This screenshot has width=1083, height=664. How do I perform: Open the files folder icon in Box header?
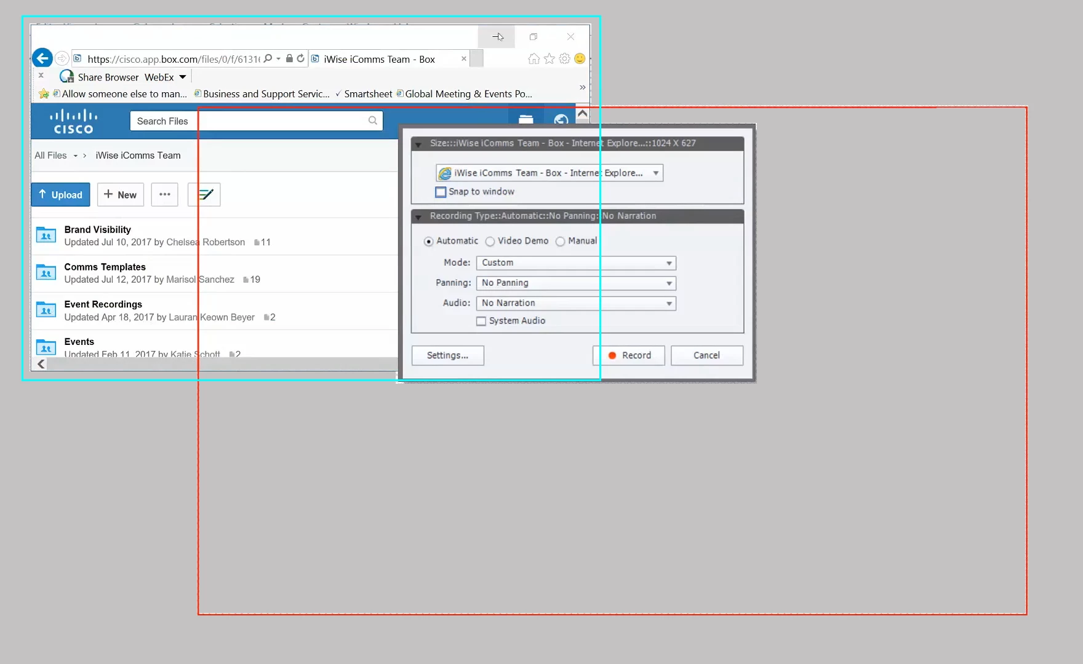526,119
